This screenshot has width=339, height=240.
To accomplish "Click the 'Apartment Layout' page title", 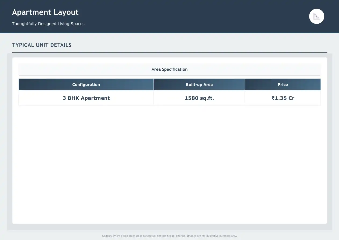I will pos(45,12).
